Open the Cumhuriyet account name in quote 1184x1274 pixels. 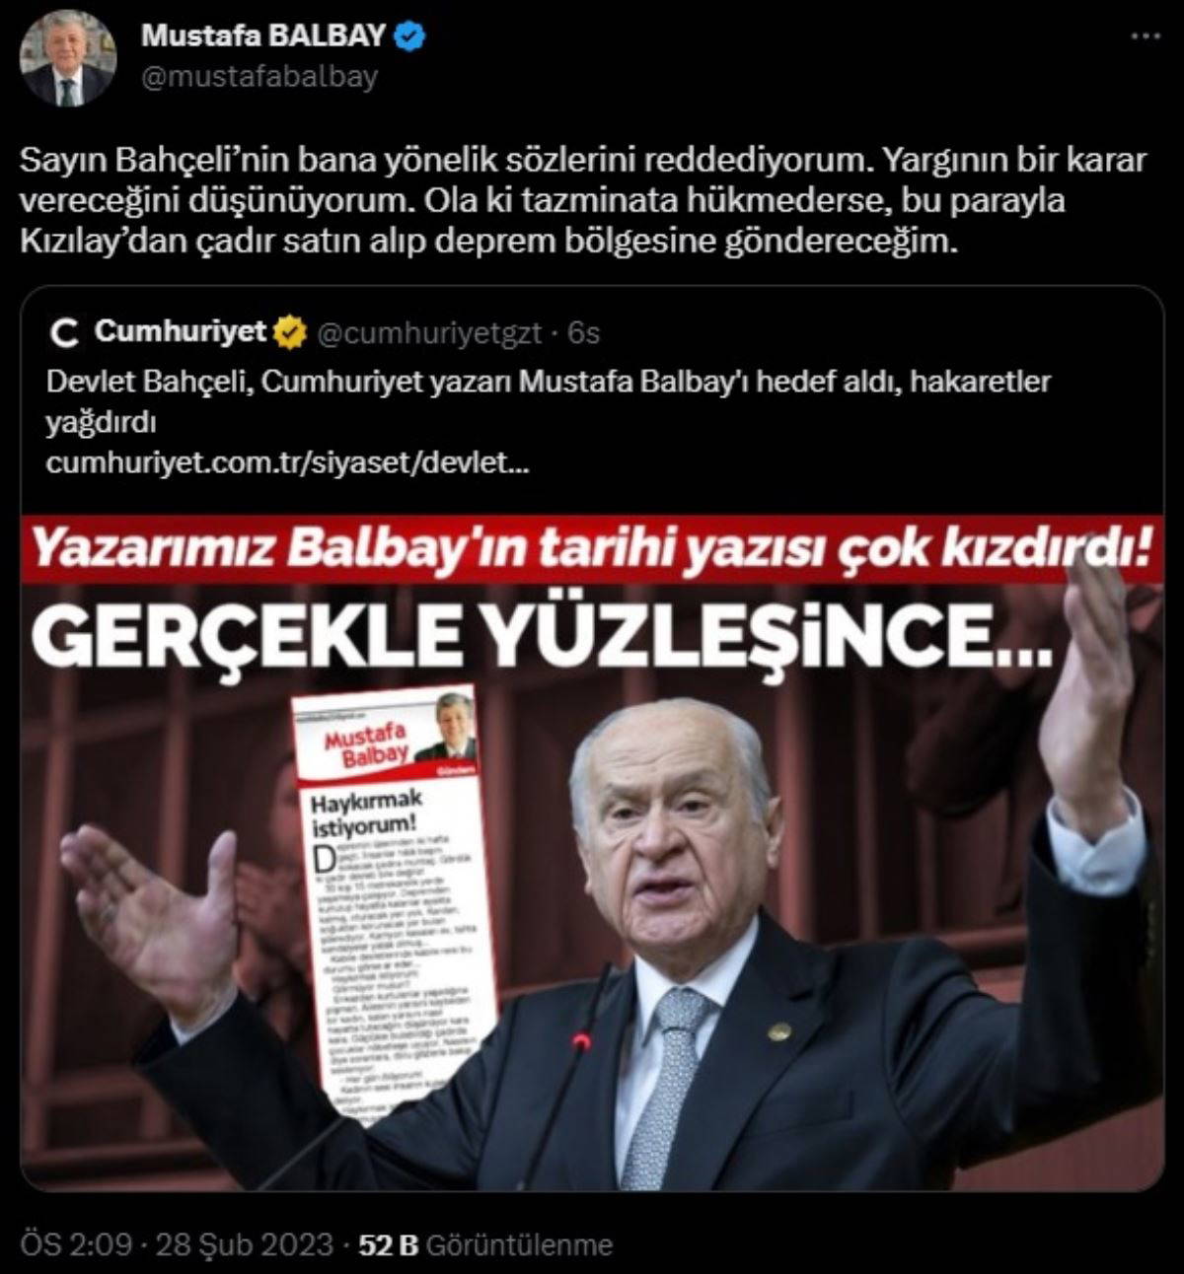(x=181, y=332)
